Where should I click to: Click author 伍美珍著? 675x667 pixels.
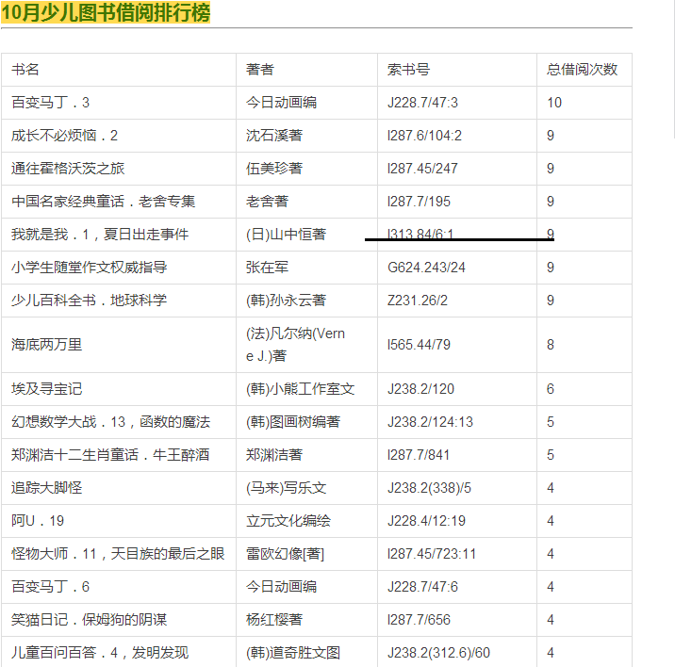pyautogui.click(x=274, y=169)
